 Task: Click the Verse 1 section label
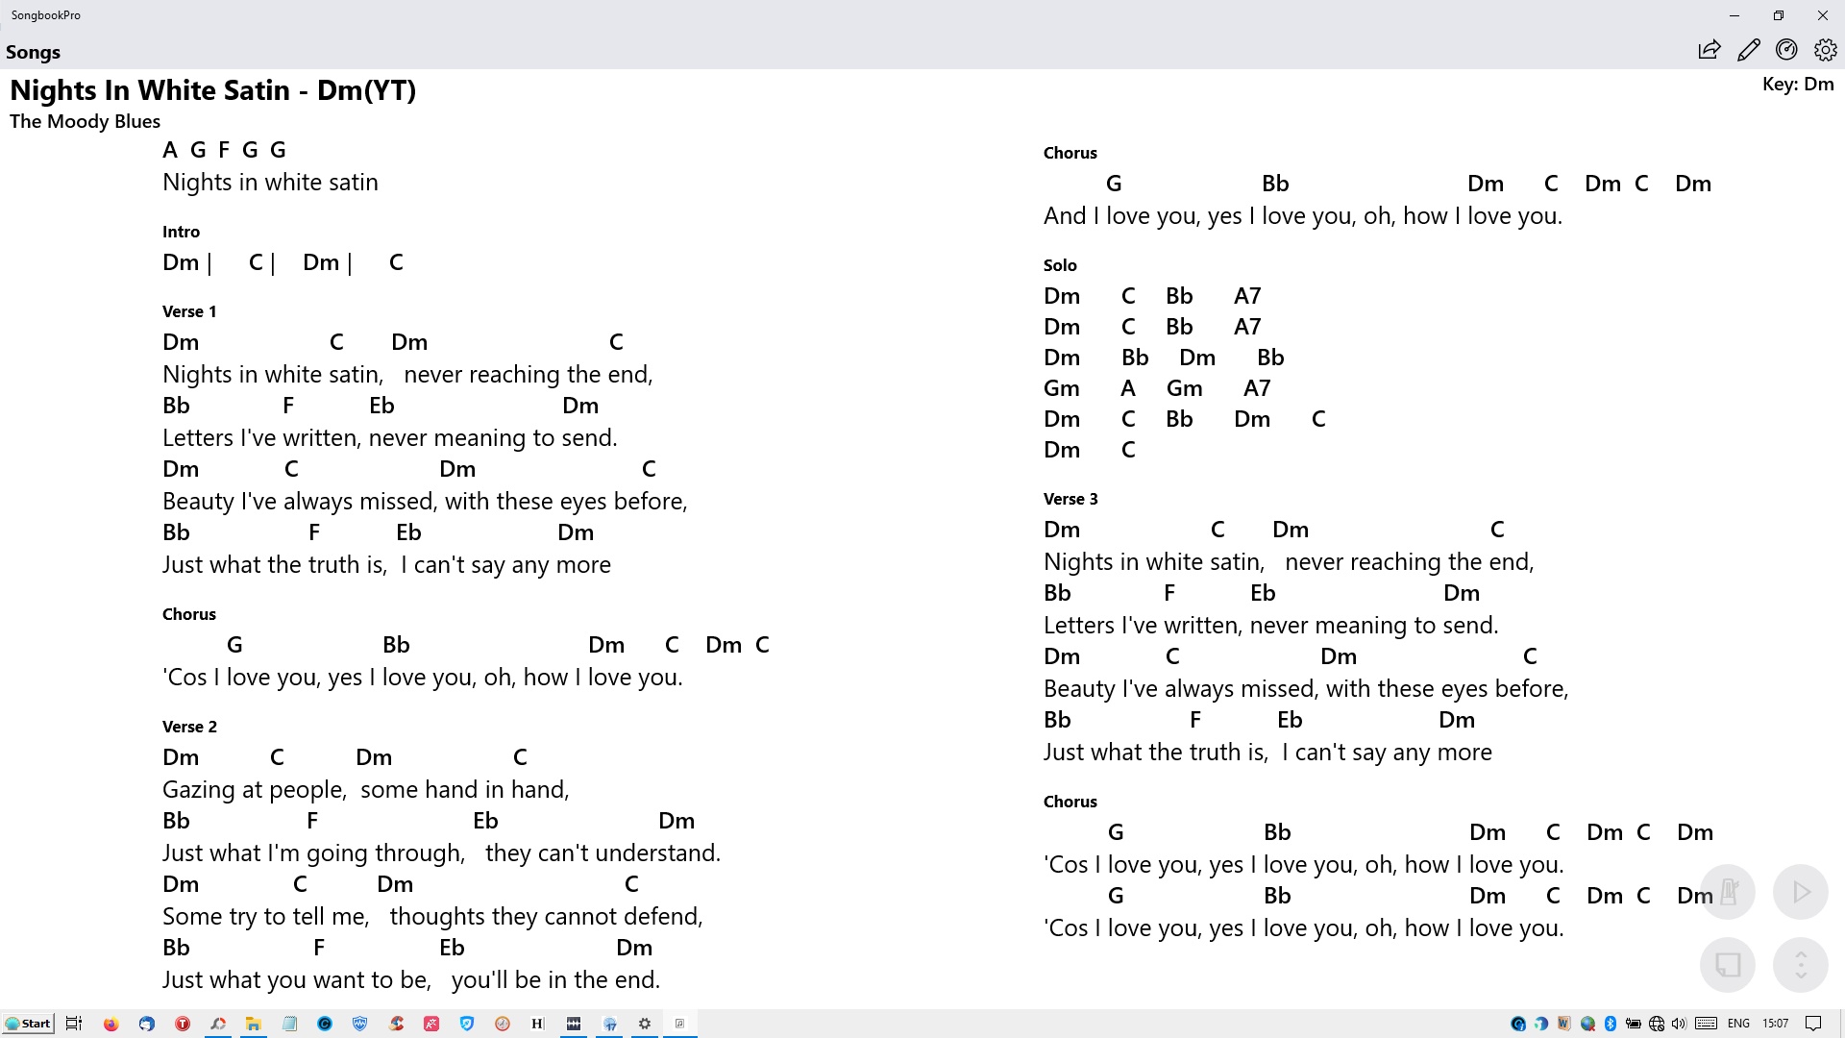189,311
